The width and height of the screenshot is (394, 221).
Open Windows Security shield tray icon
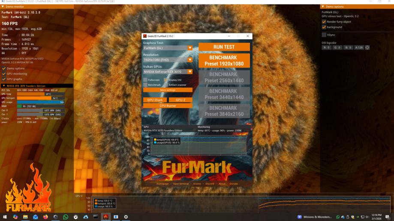(353, 217)
